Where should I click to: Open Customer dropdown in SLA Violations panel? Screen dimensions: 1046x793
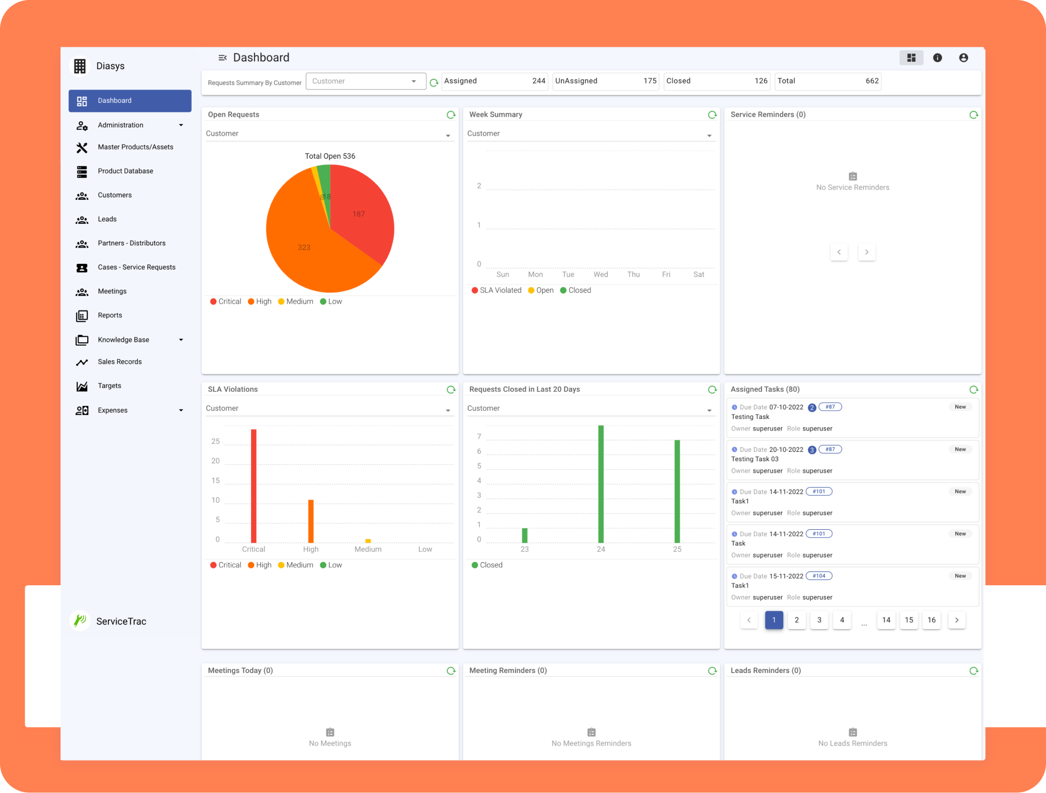click(329, 409)
